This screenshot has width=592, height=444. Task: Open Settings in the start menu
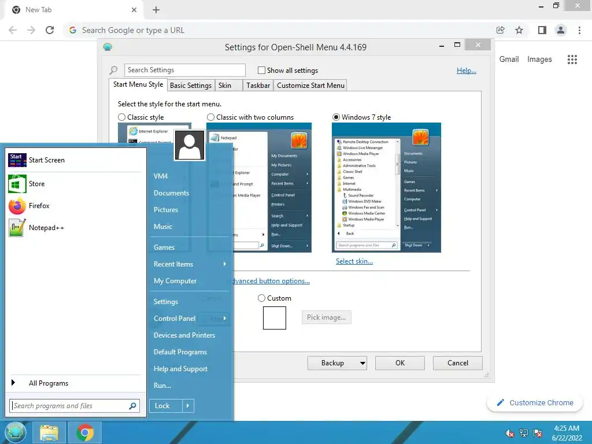click(166, 302)
